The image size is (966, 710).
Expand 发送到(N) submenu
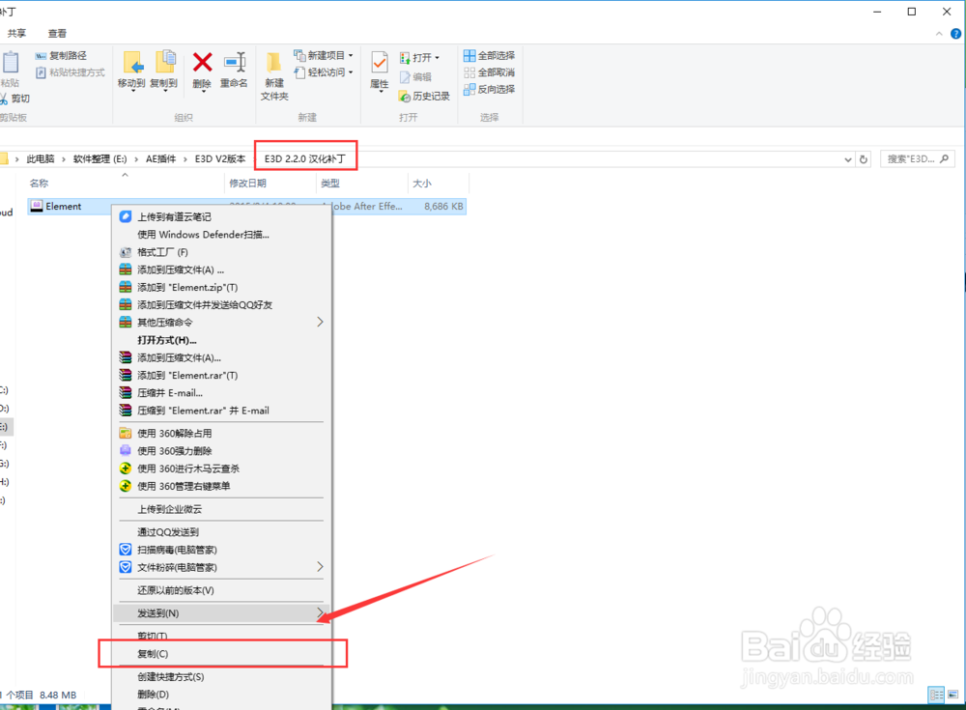tap(222, 613)
